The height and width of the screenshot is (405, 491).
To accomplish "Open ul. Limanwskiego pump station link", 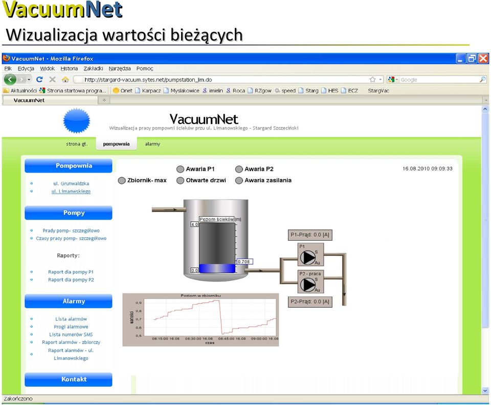I will [71, 191].
